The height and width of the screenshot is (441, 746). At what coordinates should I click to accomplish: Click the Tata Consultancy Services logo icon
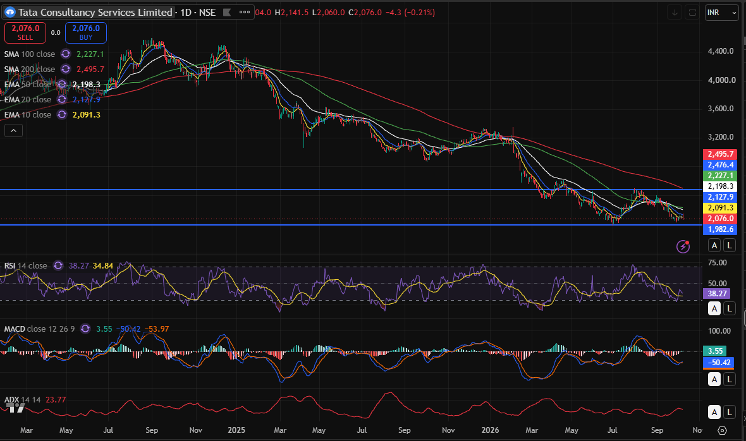10,13
